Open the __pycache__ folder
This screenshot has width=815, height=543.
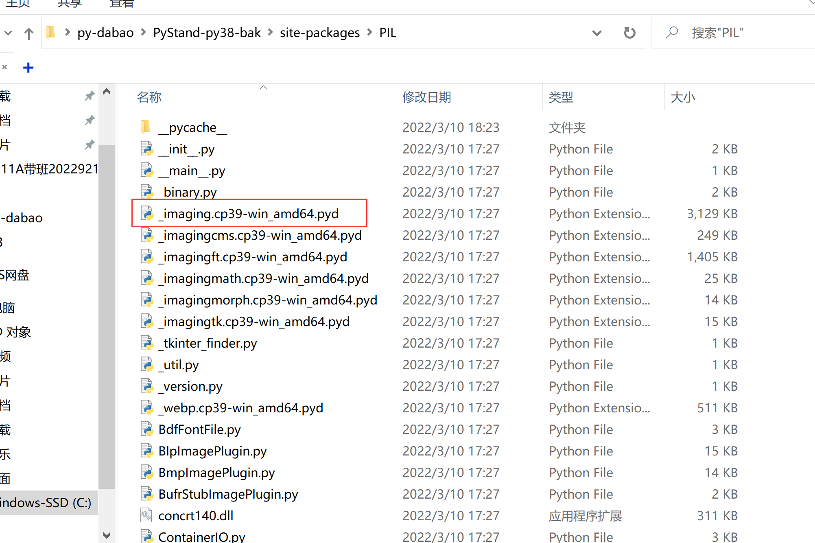[x=192, y=127]
